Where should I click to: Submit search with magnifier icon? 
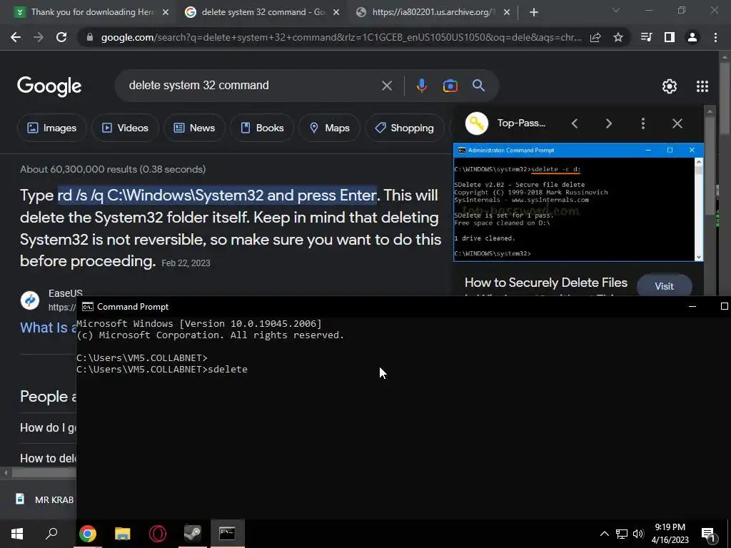478,86
